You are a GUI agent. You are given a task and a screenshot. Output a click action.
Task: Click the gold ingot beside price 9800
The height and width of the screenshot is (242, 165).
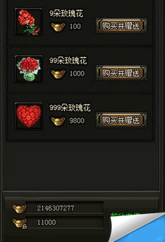[x=58, y=121]
